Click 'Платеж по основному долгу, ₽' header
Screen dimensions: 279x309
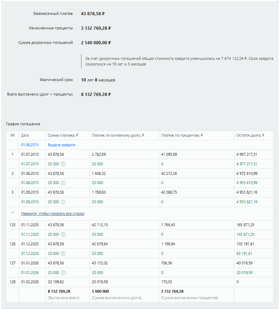point(118,135)
